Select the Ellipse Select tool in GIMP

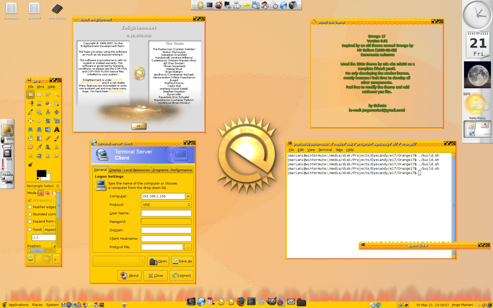click(x=39, y=94)
